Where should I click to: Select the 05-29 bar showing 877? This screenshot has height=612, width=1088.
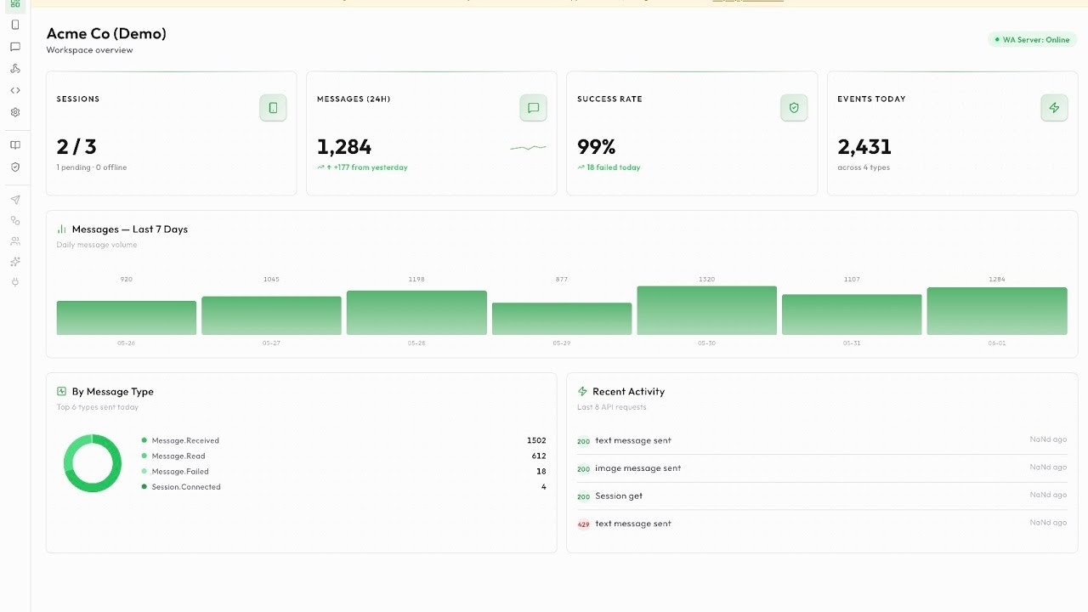point(562,319)
